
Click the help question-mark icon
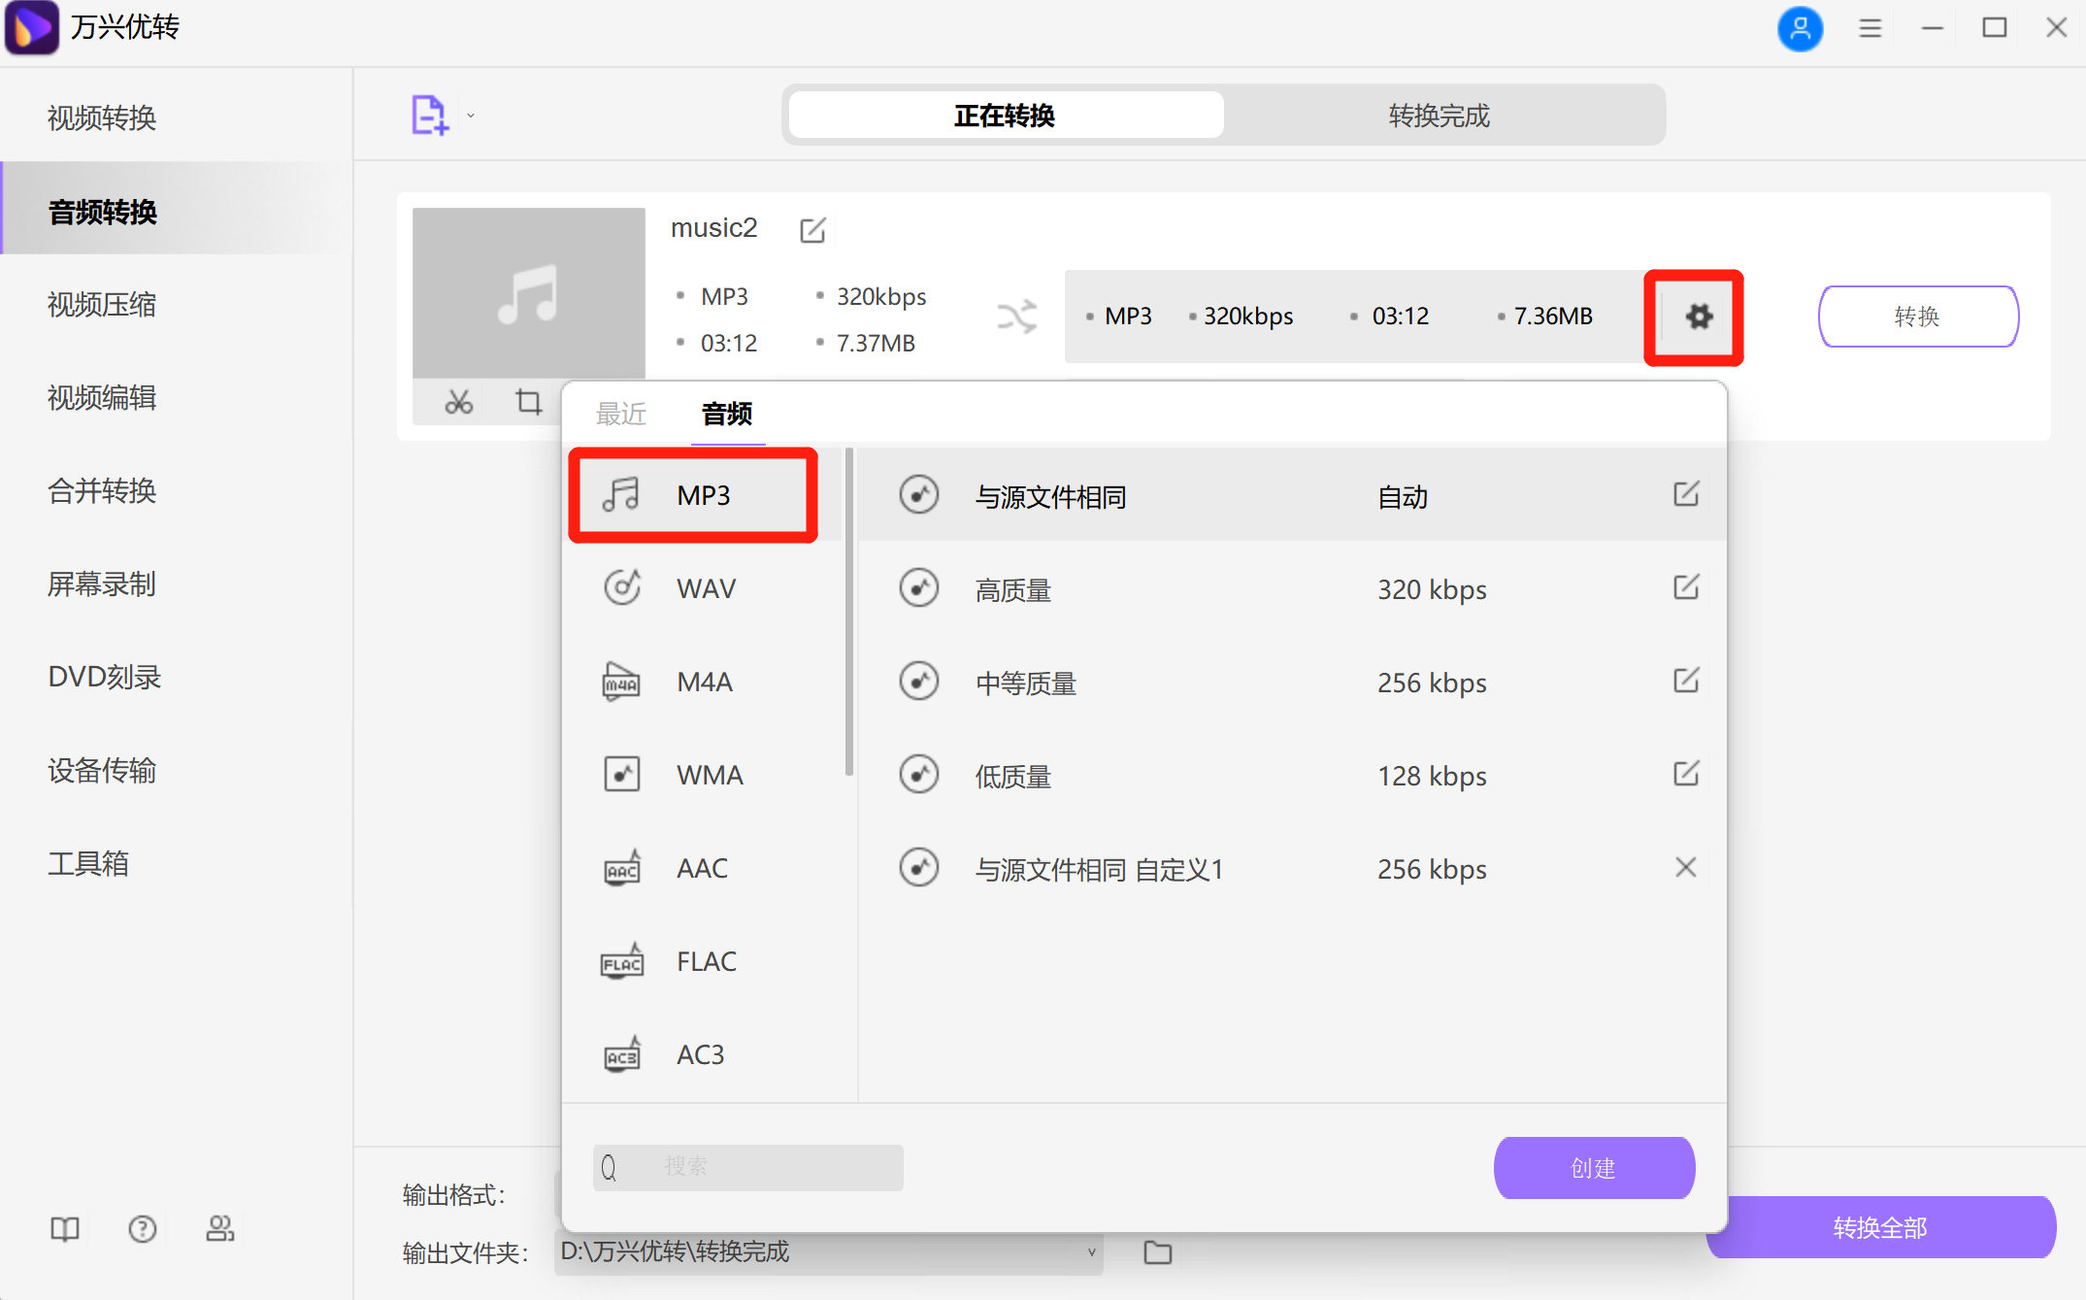tap(143, 1228)
